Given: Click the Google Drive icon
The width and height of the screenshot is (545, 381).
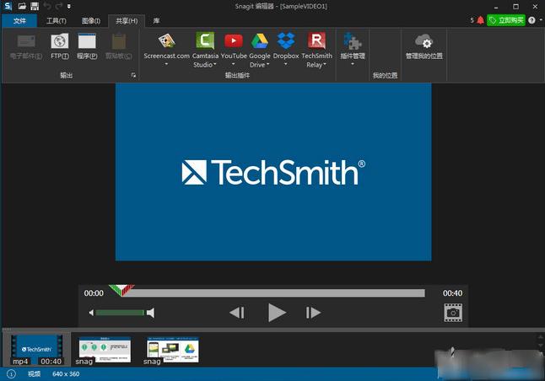Looking at the screenshot, I should (259, 41).
